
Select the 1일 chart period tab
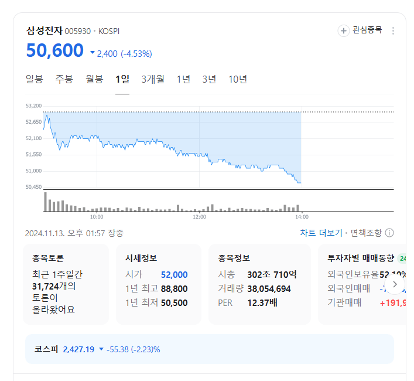click(122, 79)
